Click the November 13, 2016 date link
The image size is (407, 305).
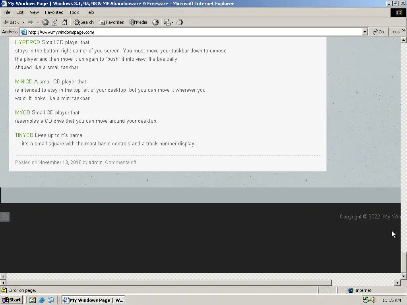point(60,162)
